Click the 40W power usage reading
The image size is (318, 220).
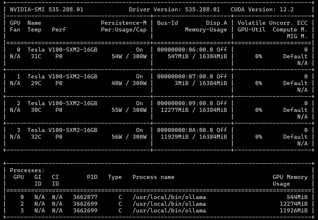coord(117,83)
